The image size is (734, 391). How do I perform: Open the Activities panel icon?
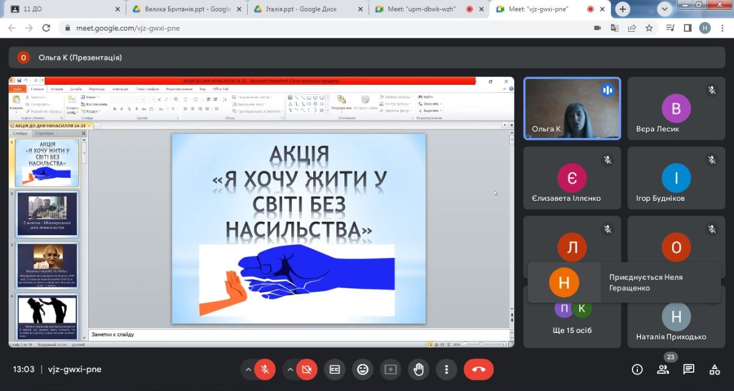pyautogui.click(x=714, y=369)
